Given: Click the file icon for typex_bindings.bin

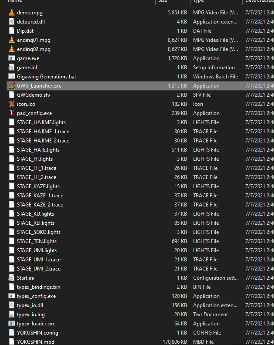Looking at the screenshot, I should 12,287.
